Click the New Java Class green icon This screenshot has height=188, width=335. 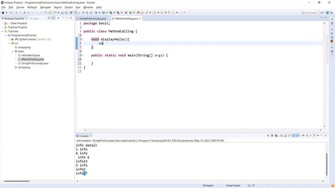click(x=130, y=13)
